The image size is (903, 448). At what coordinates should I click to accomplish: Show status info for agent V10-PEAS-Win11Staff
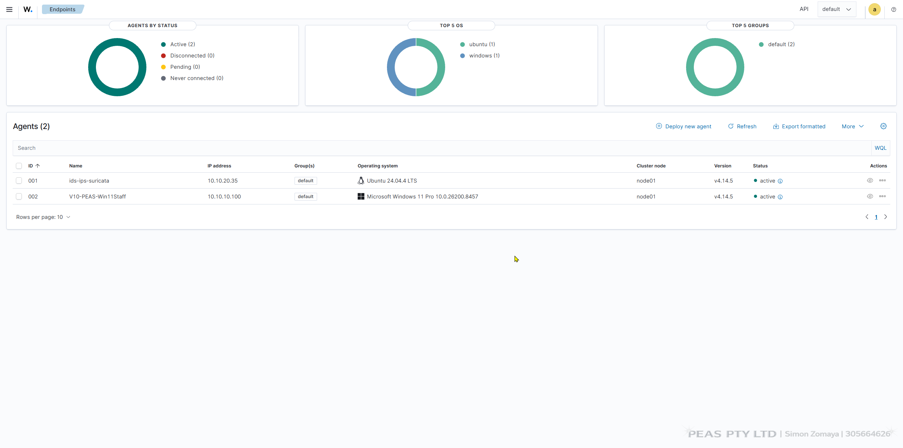pyautogui.click(x=780, y=197)
